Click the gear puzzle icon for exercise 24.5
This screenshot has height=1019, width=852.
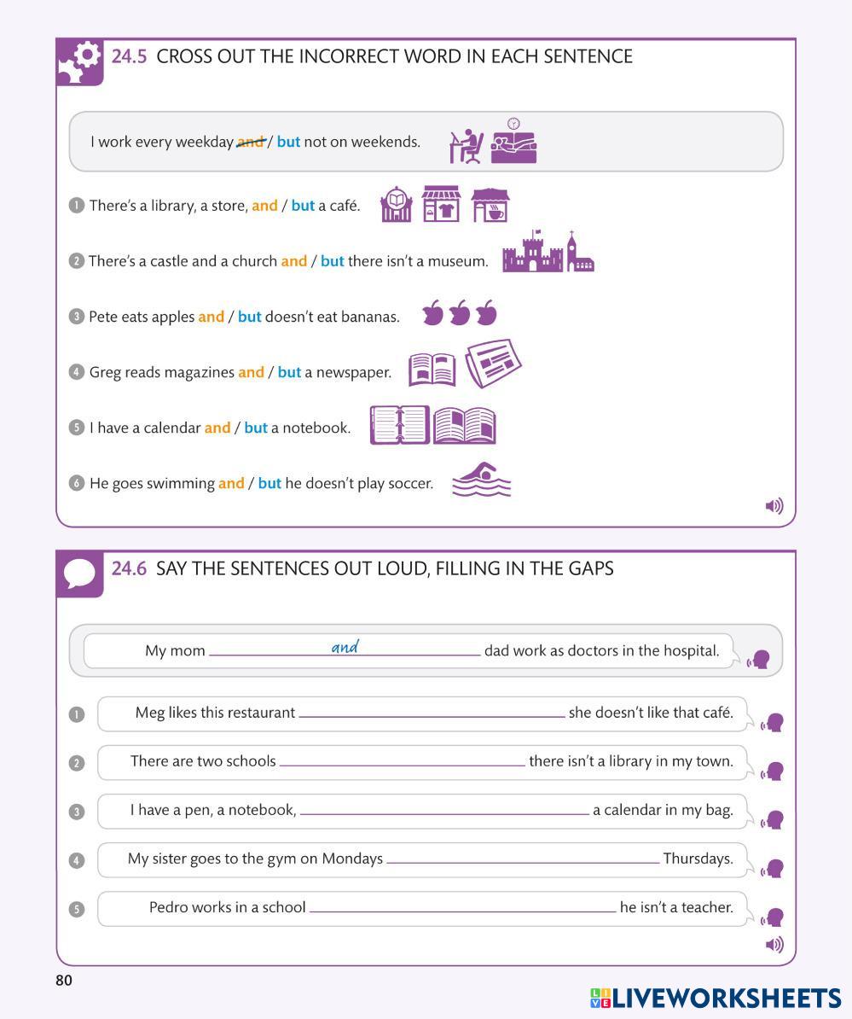[79, 62]
